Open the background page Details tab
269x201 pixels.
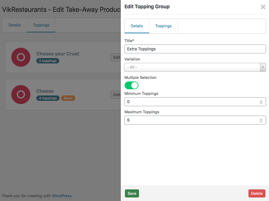15,25
